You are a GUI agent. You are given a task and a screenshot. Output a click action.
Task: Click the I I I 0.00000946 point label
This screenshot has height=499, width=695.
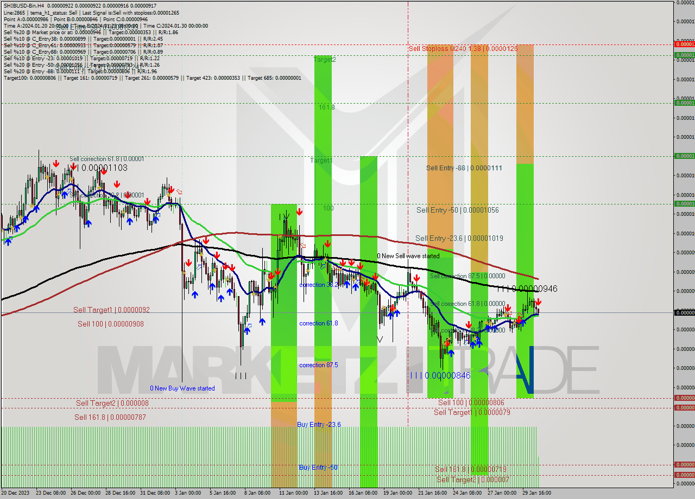tap(527, 289)
